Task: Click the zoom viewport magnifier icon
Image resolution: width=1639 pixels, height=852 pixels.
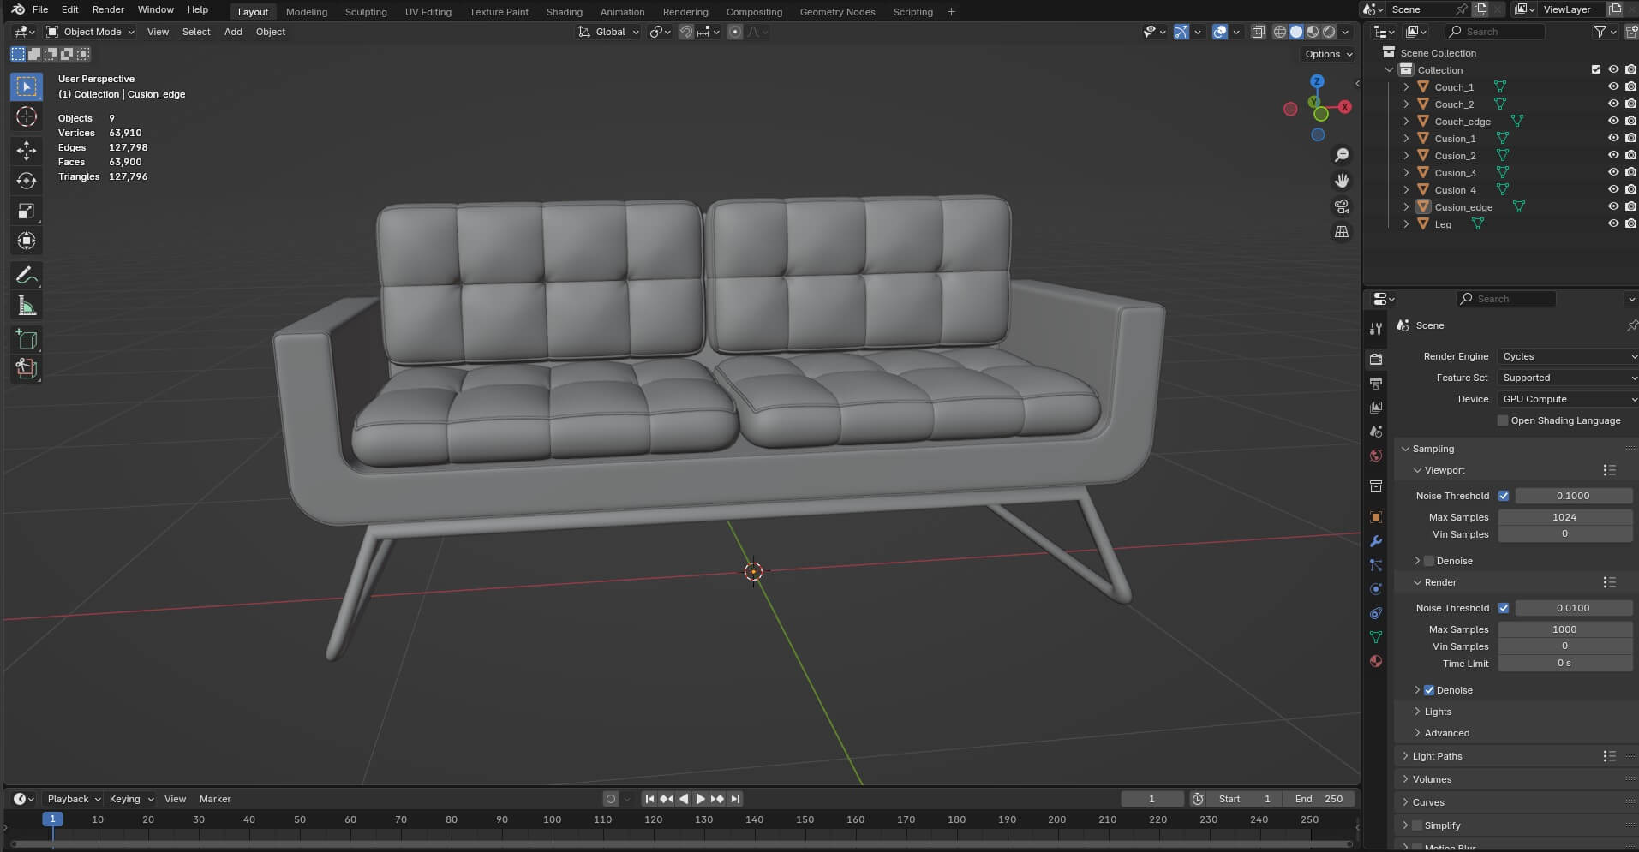Action: tap(1342, 155)
